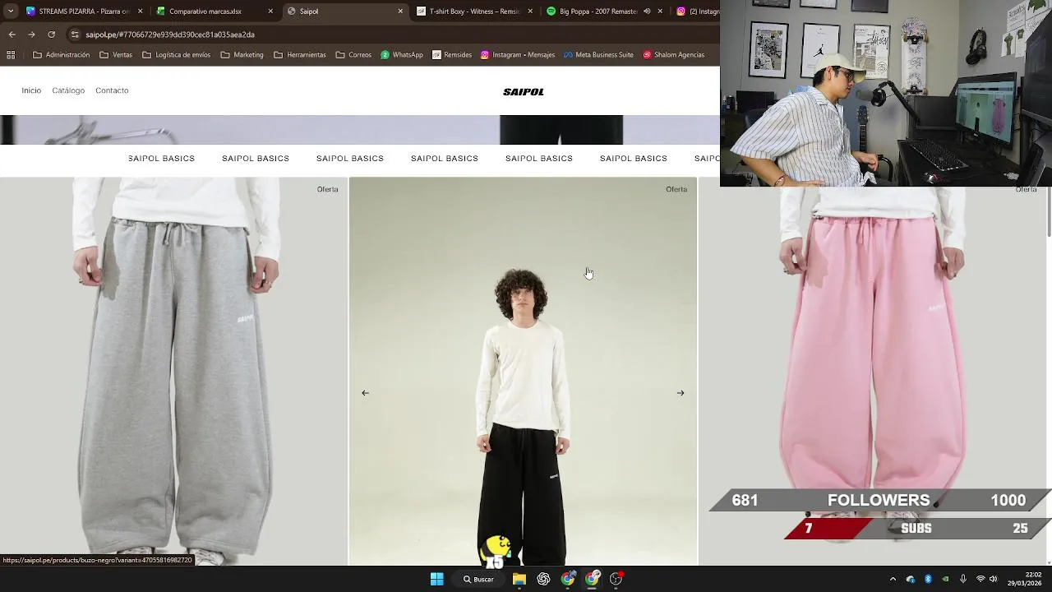
Task: View site information icon in address bar
Action: [x=76, y=35]
